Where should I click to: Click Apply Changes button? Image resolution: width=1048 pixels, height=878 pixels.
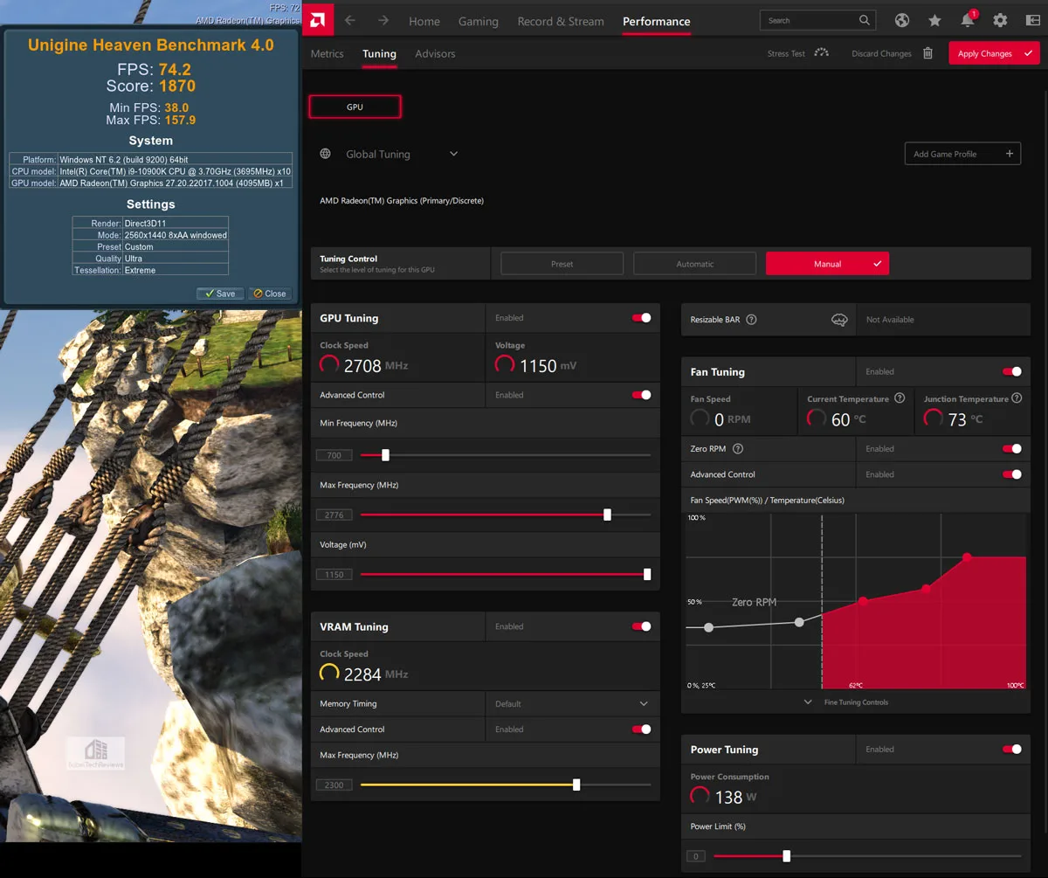(994, 53)
